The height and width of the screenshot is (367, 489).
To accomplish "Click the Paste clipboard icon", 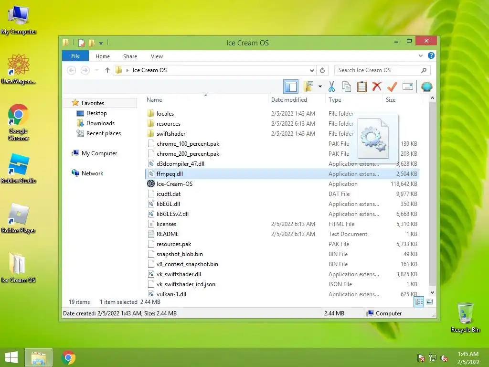I will (x=362, y=86).
